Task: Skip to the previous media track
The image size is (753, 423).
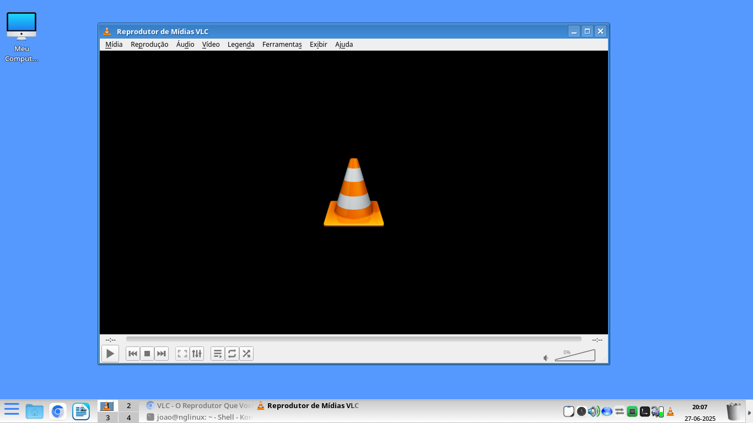Action: [133, 354]
